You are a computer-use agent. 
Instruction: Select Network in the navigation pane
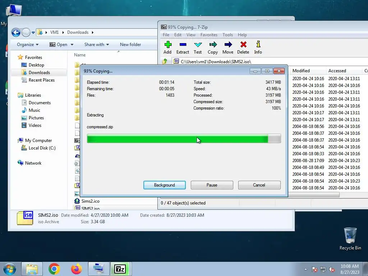click(x=33, y=163)
